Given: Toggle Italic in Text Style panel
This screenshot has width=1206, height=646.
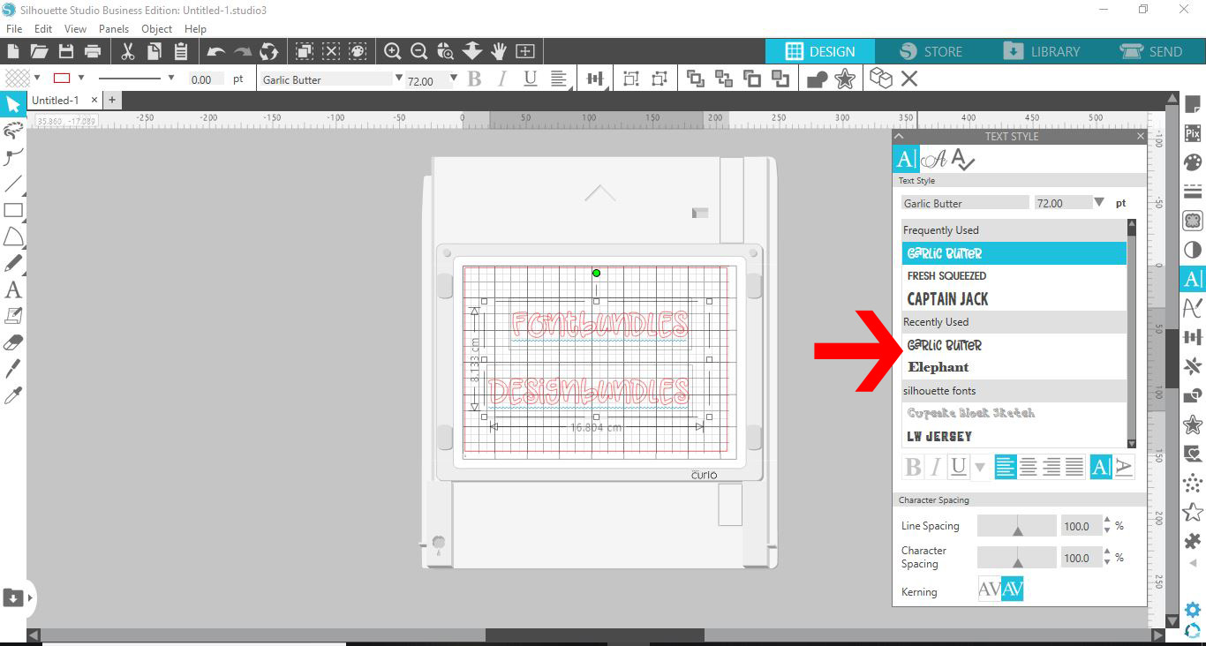Looking at the screenshot, I should coord(936,467).
